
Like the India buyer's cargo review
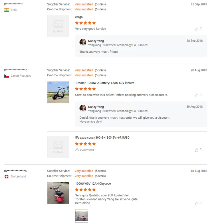click(x=197, y=29)
